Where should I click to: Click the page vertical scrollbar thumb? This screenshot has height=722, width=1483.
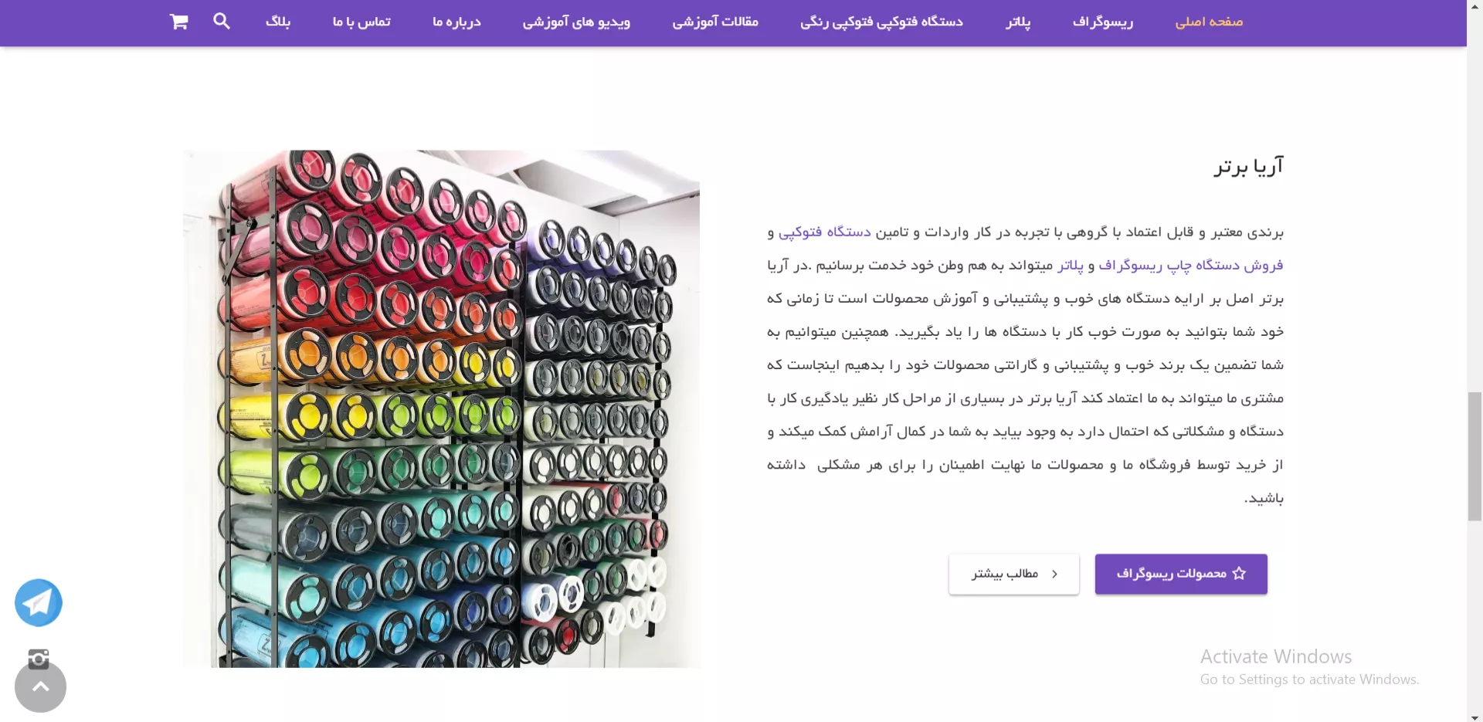point(1475,456)
